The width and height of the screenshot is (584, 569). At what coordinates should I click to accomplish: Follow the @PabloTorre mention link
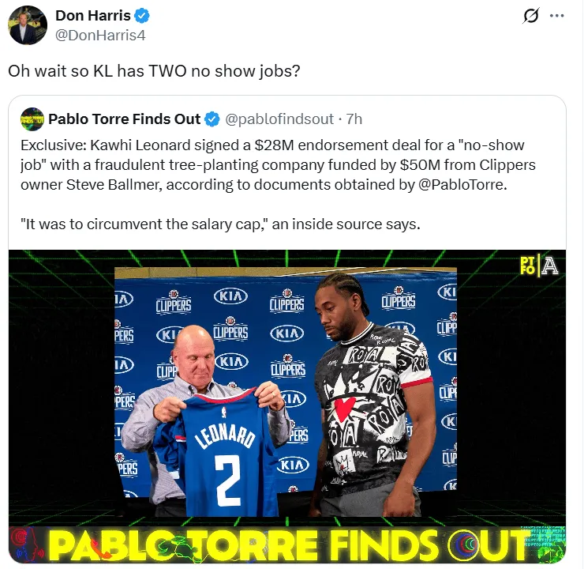point(462,185)
